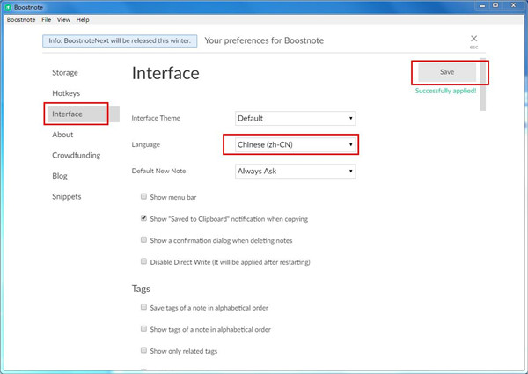The width and height of the screenshot is (528, 374).
Task: Click the Boostnote app icon in title bar
Action: 7,6
